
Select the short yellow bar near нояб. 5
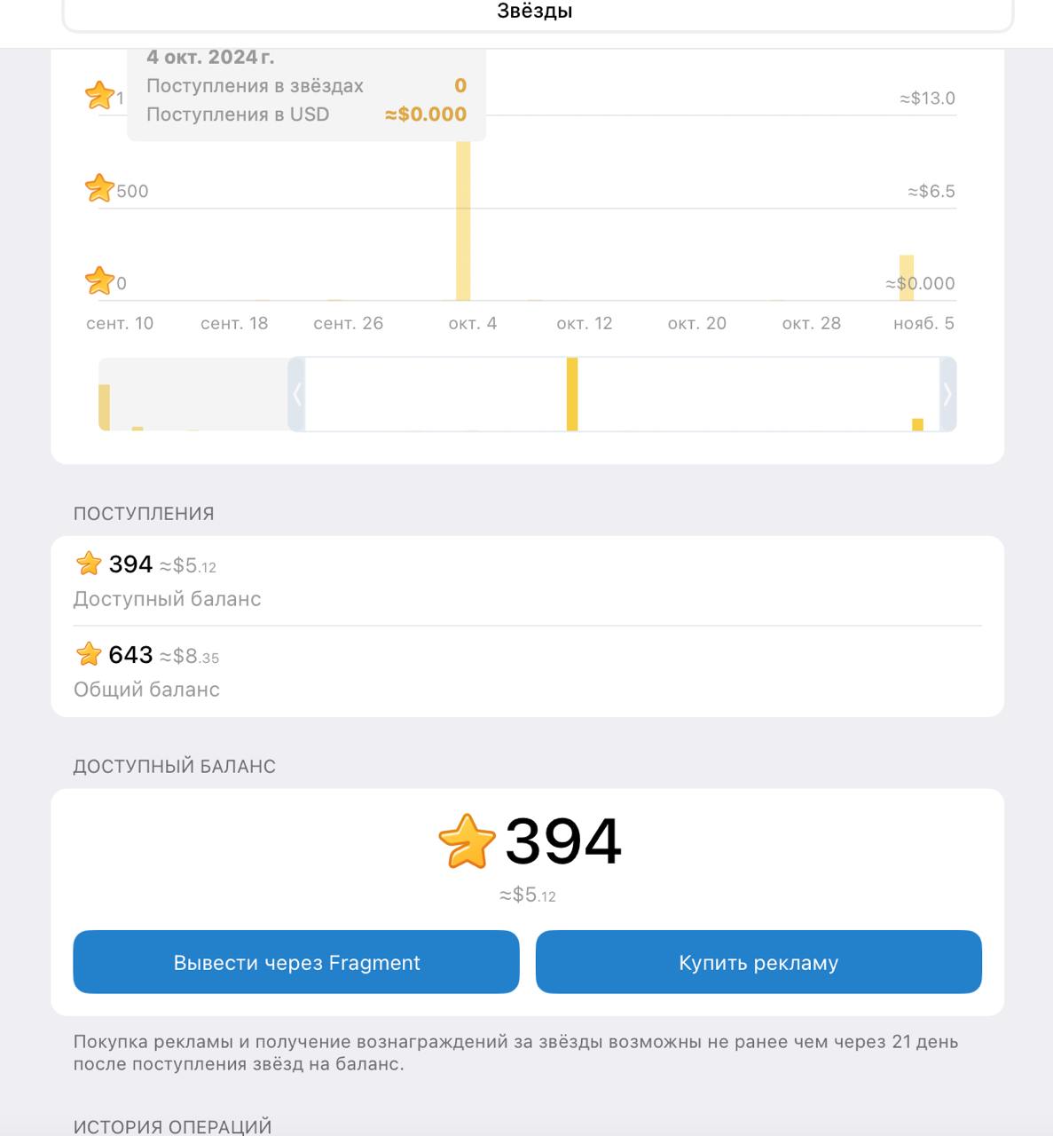[x=906, y=277]
